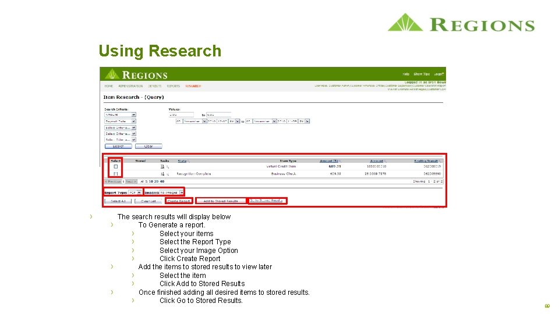Show 20 results per page
Viewport: 559px width, 314px height.
pyautogui.click(x=157, y=181)
